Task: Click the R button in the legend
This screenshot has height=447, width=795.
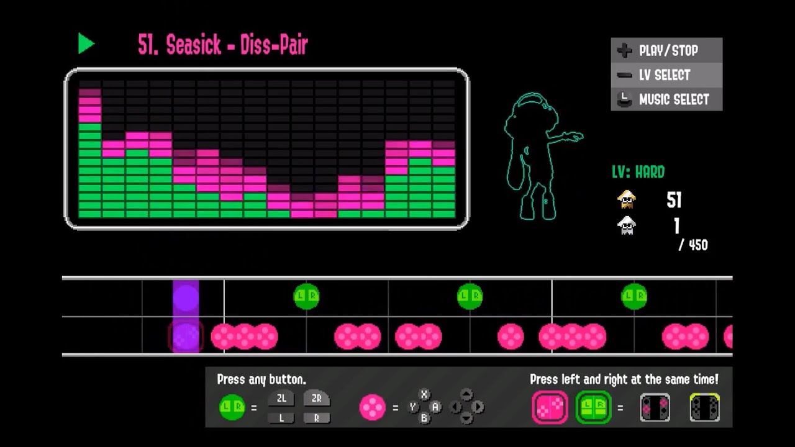Action: pyautogui.click(x=317, y=418)
